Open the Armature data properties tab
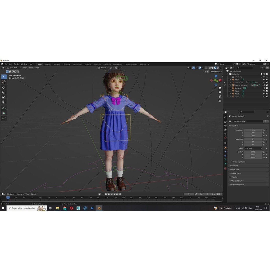Screen dimensions: 270x270 pos(225,159)
